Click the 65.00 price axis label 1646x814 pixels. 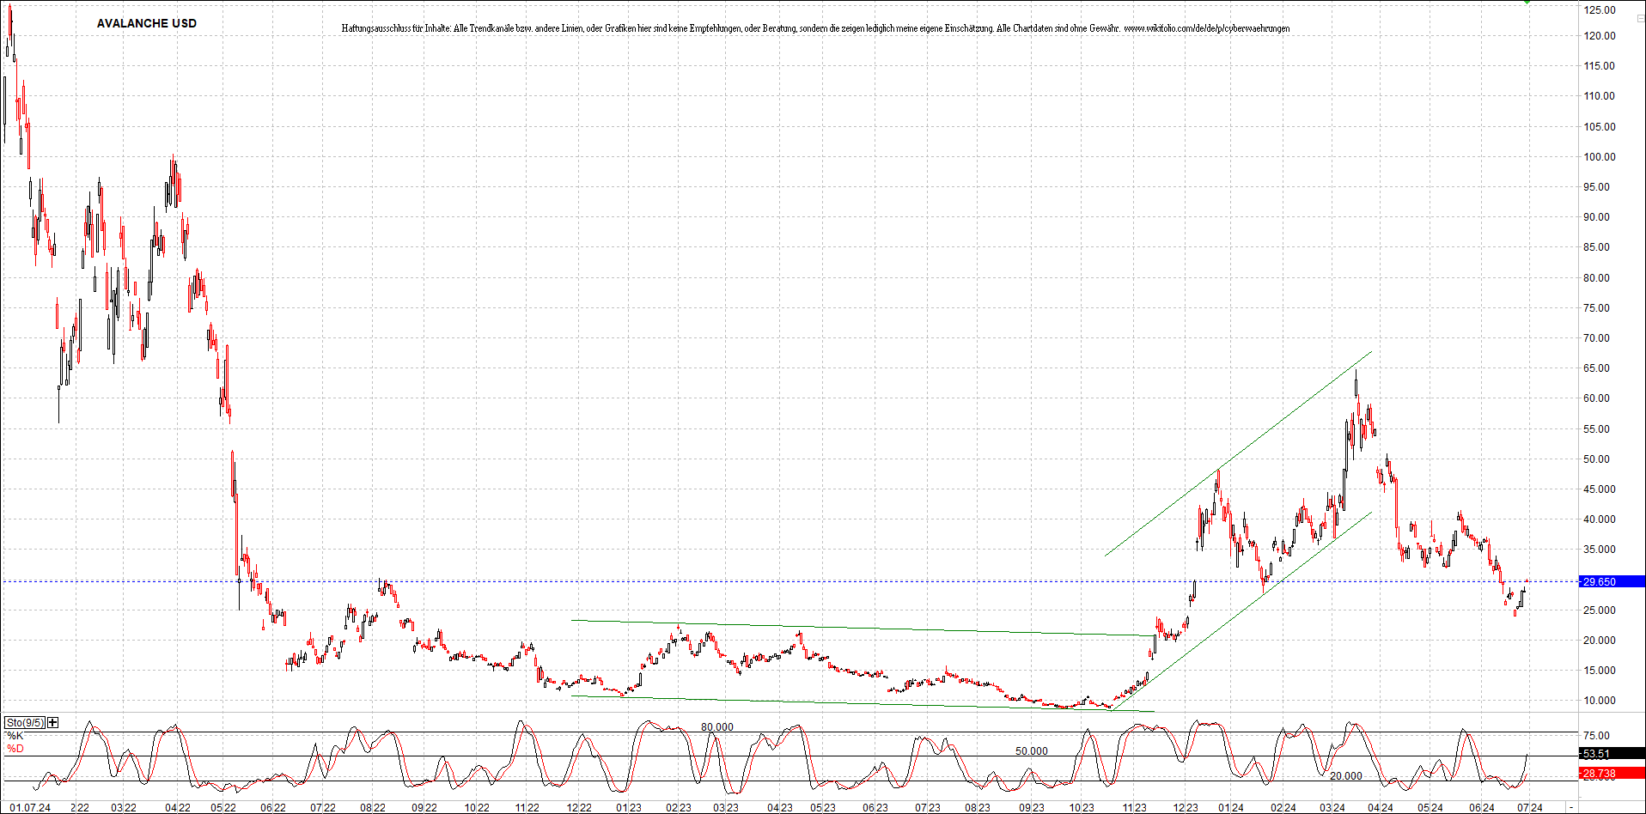[x=1597, y=368]
